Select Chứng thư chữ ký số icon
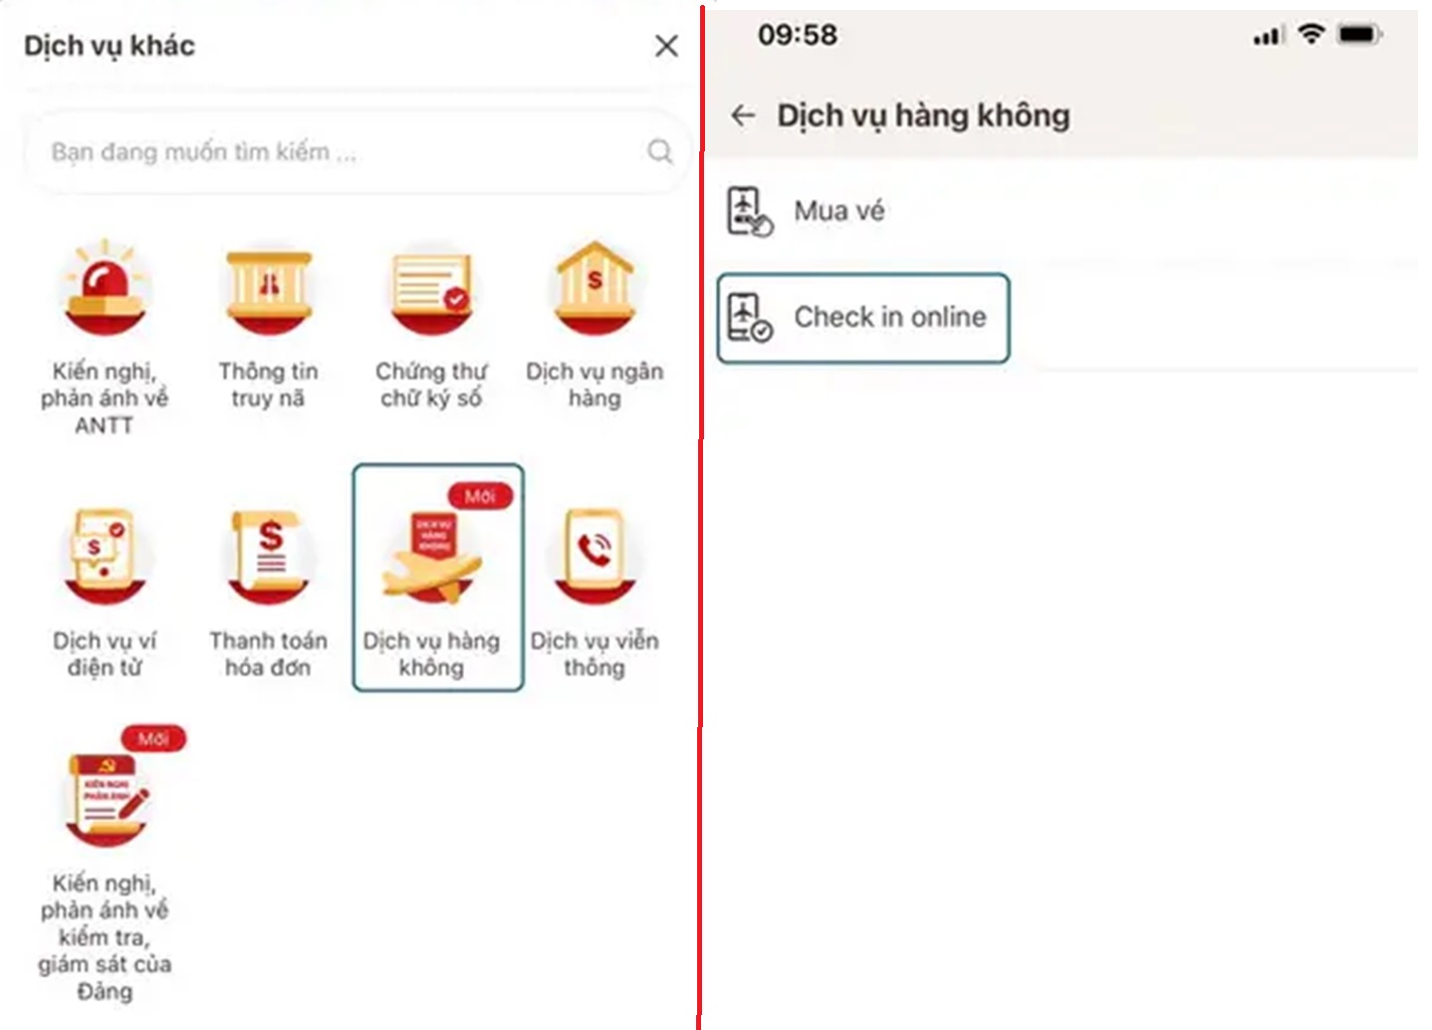This screenshot has width=1432, height=1030. 431,288
